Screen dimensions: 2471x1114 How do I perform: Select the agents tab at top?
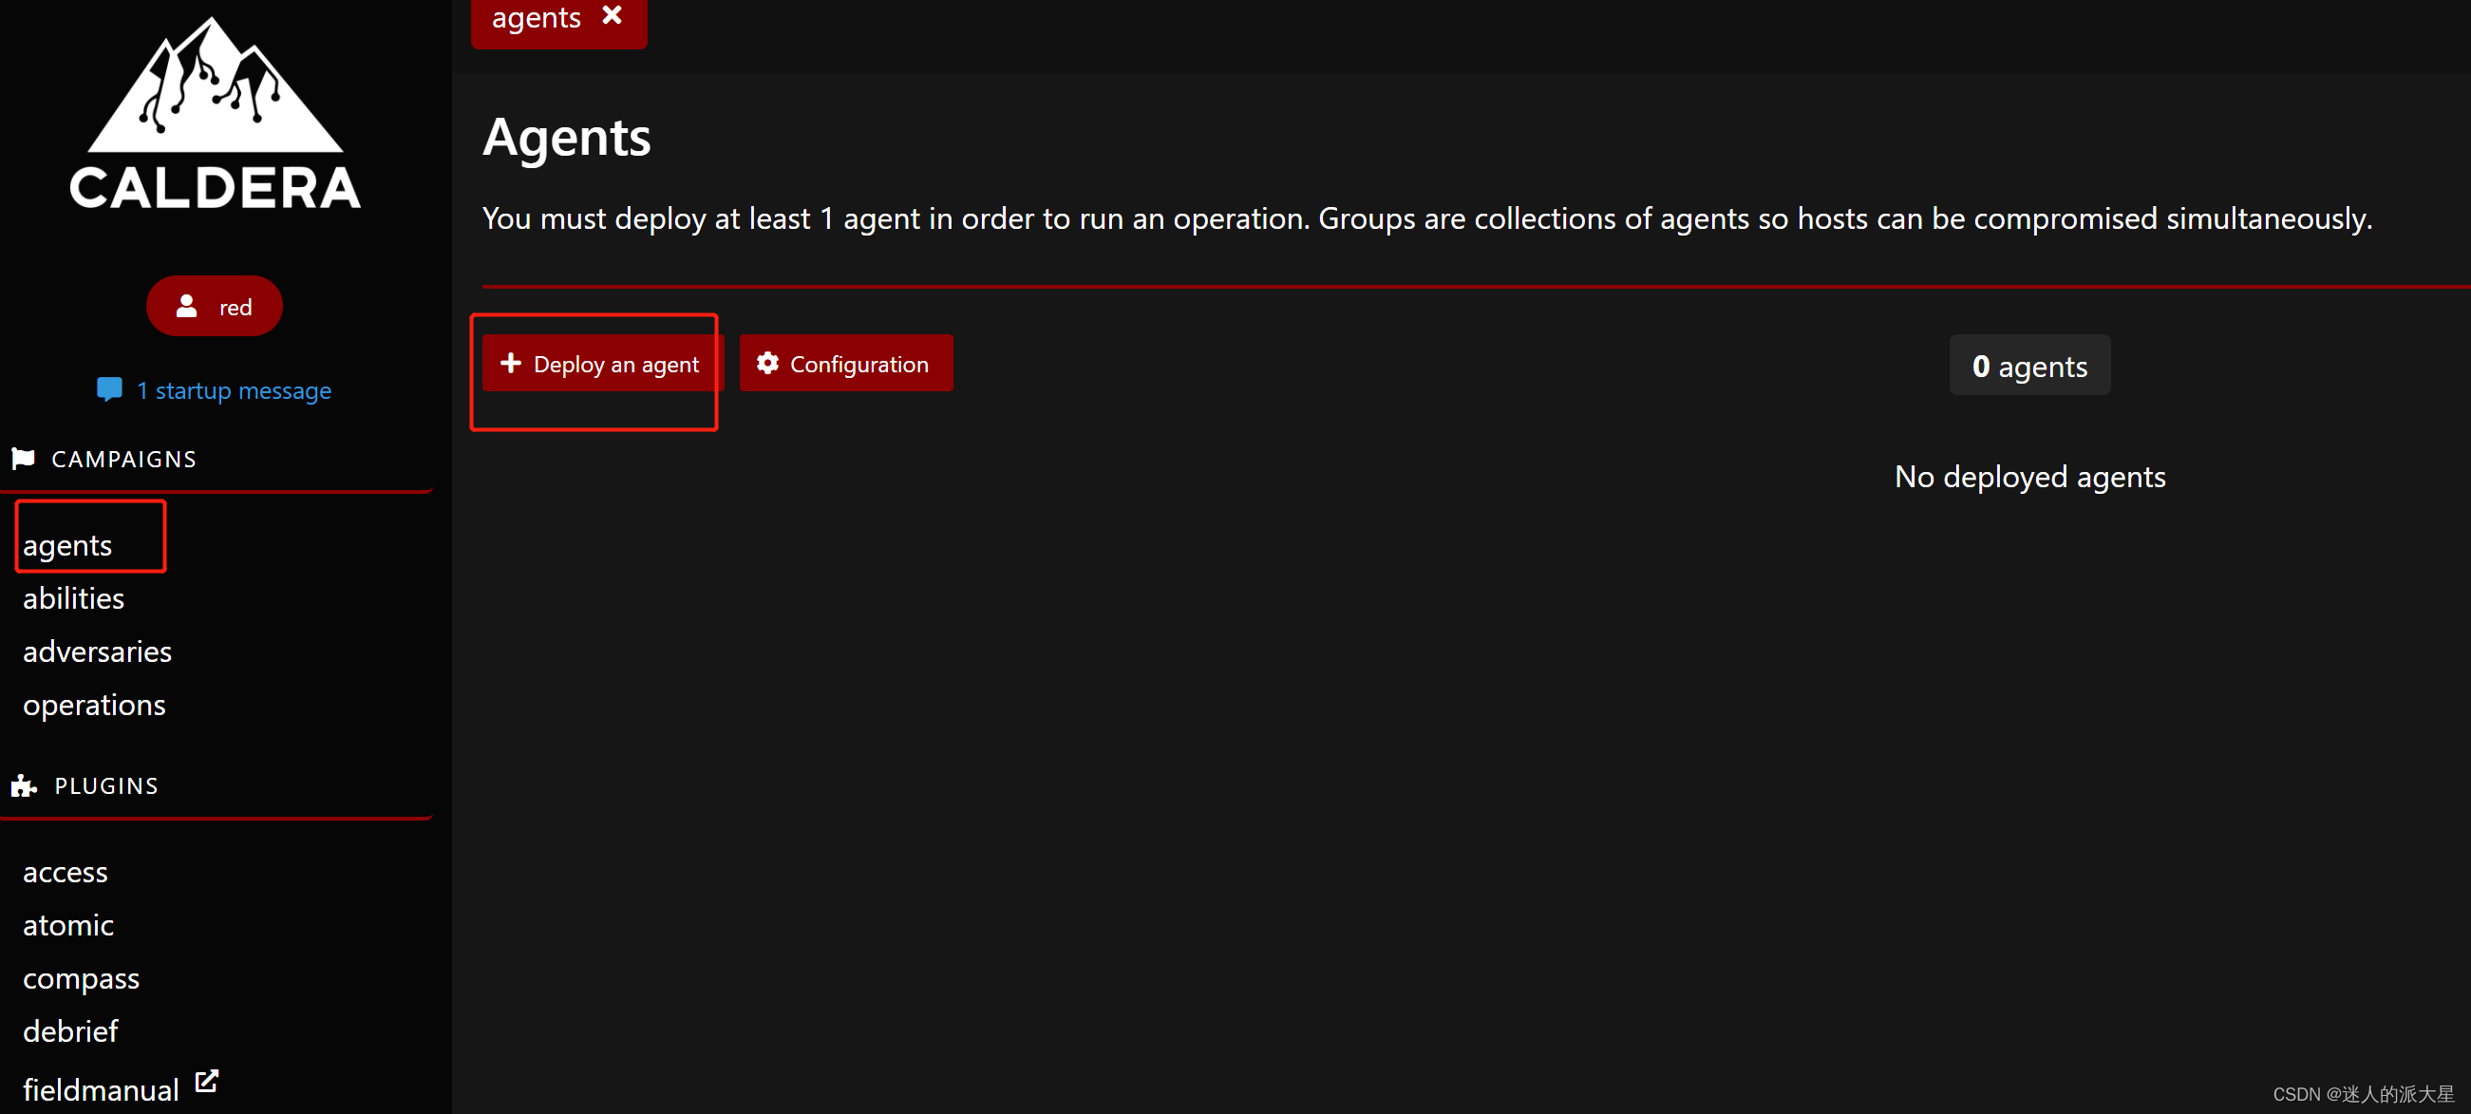pos(537,17)
